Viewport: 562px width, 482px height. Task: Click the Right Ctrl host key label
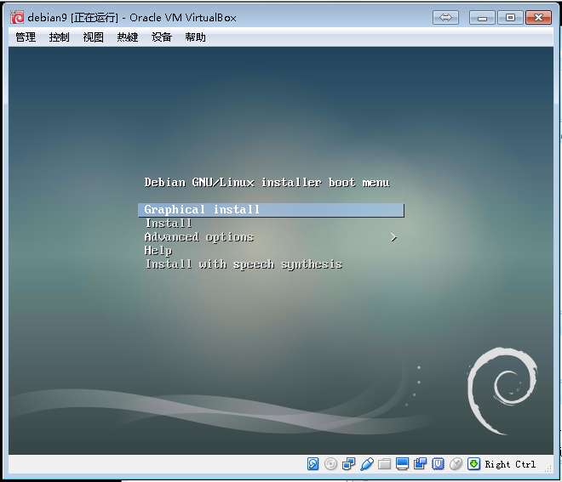510,464
